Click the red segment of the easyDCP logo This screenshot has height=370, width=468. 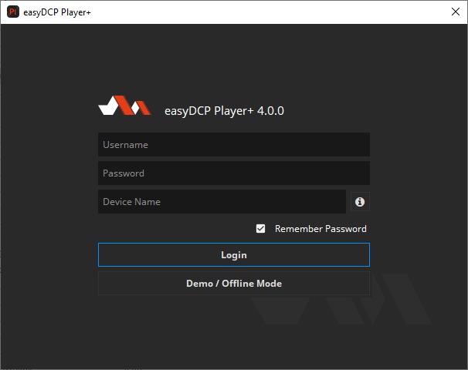pos(139,107)
